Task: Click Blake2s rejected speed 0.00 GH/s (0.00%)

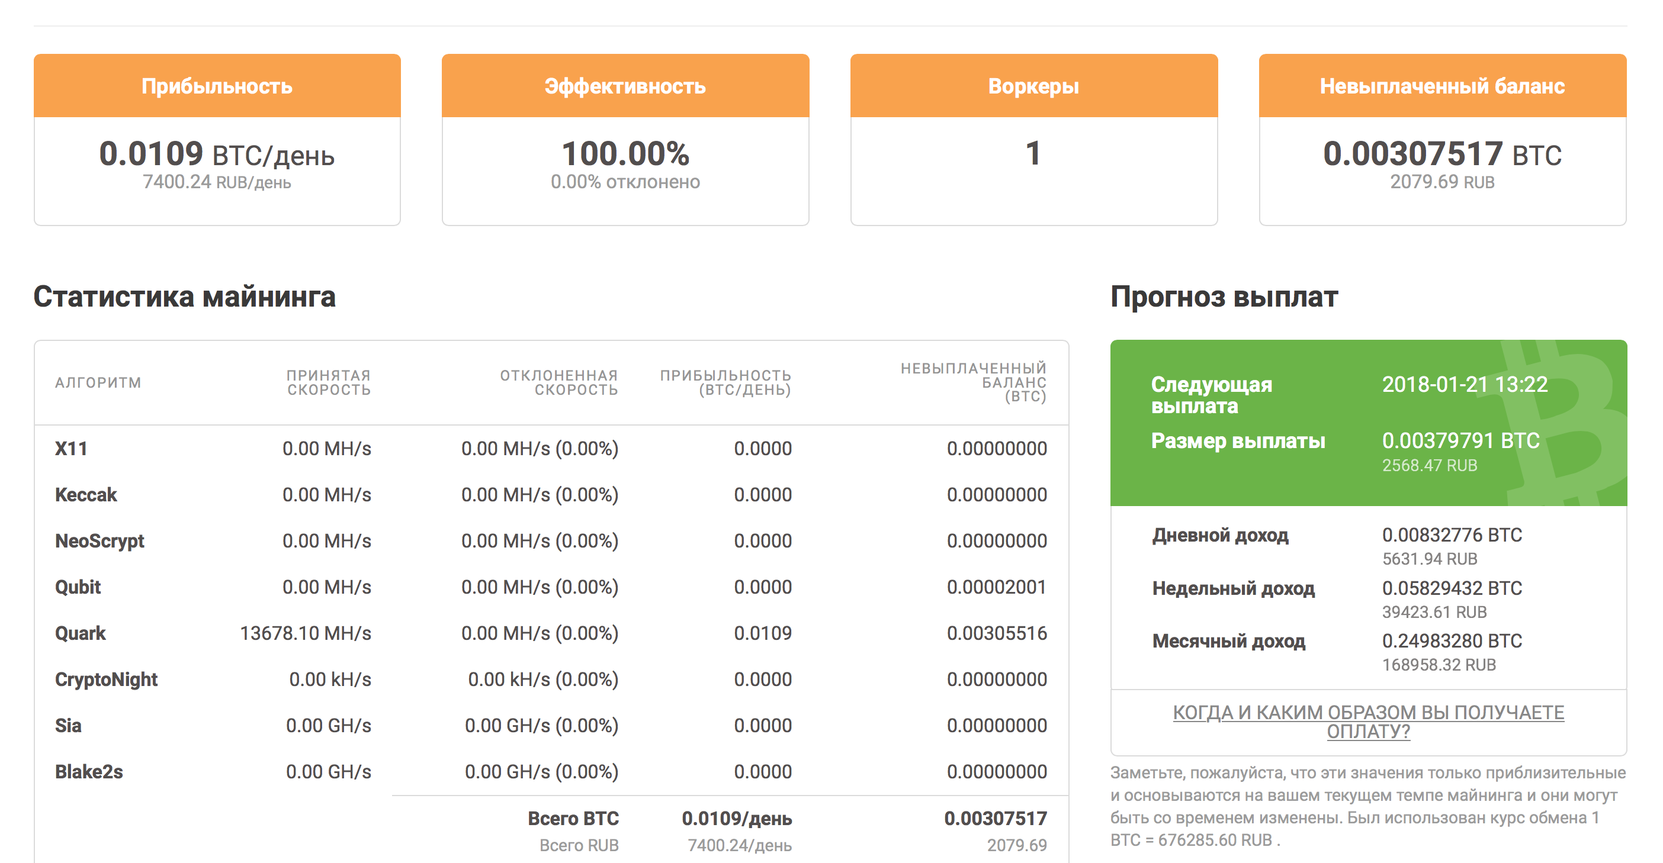Action: (x=542, y=772)
